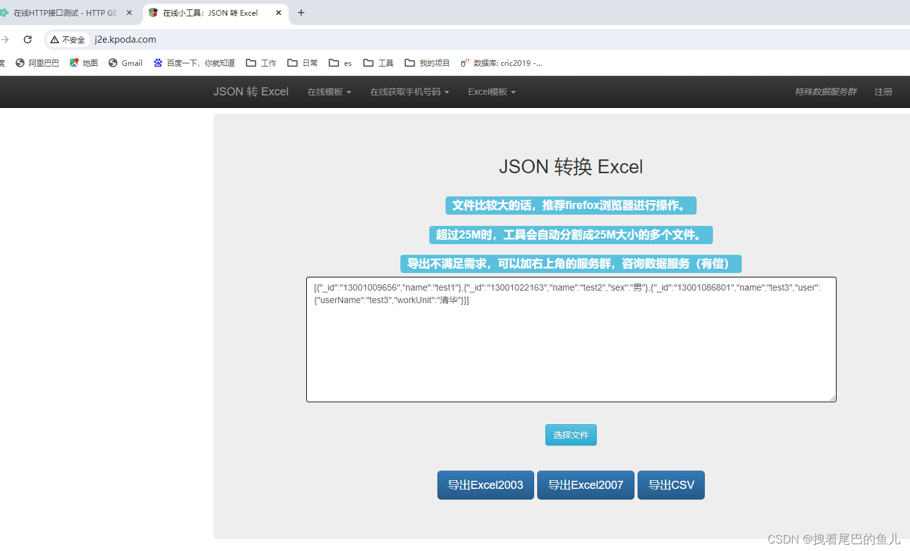Click the address bar URL j2e.kpoda.com

(x=126, y=40)
